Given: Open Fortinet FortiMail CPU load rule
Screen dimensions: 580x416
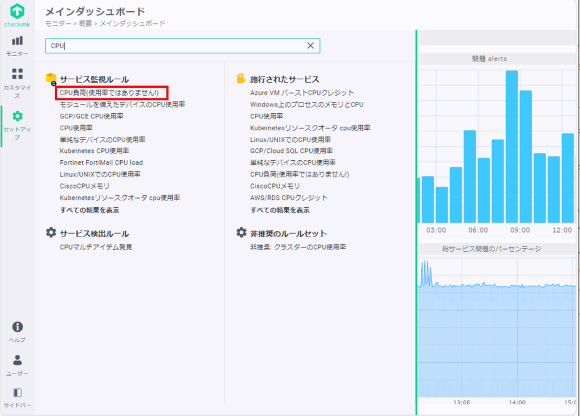Looking at the screenshot, I should 101,162.
